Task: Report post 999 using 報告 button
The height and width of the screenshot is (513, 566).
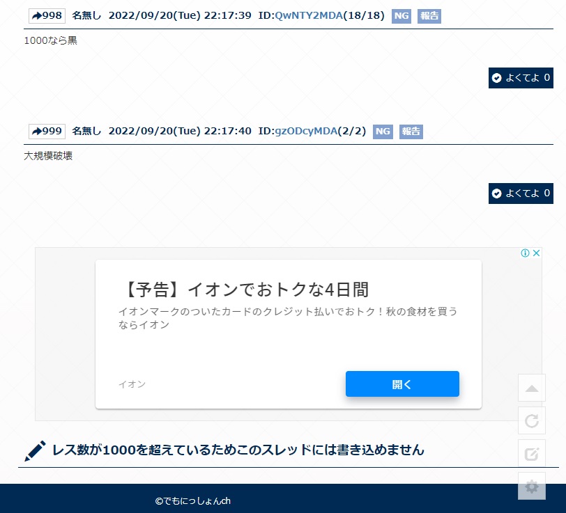Action: 411,132
